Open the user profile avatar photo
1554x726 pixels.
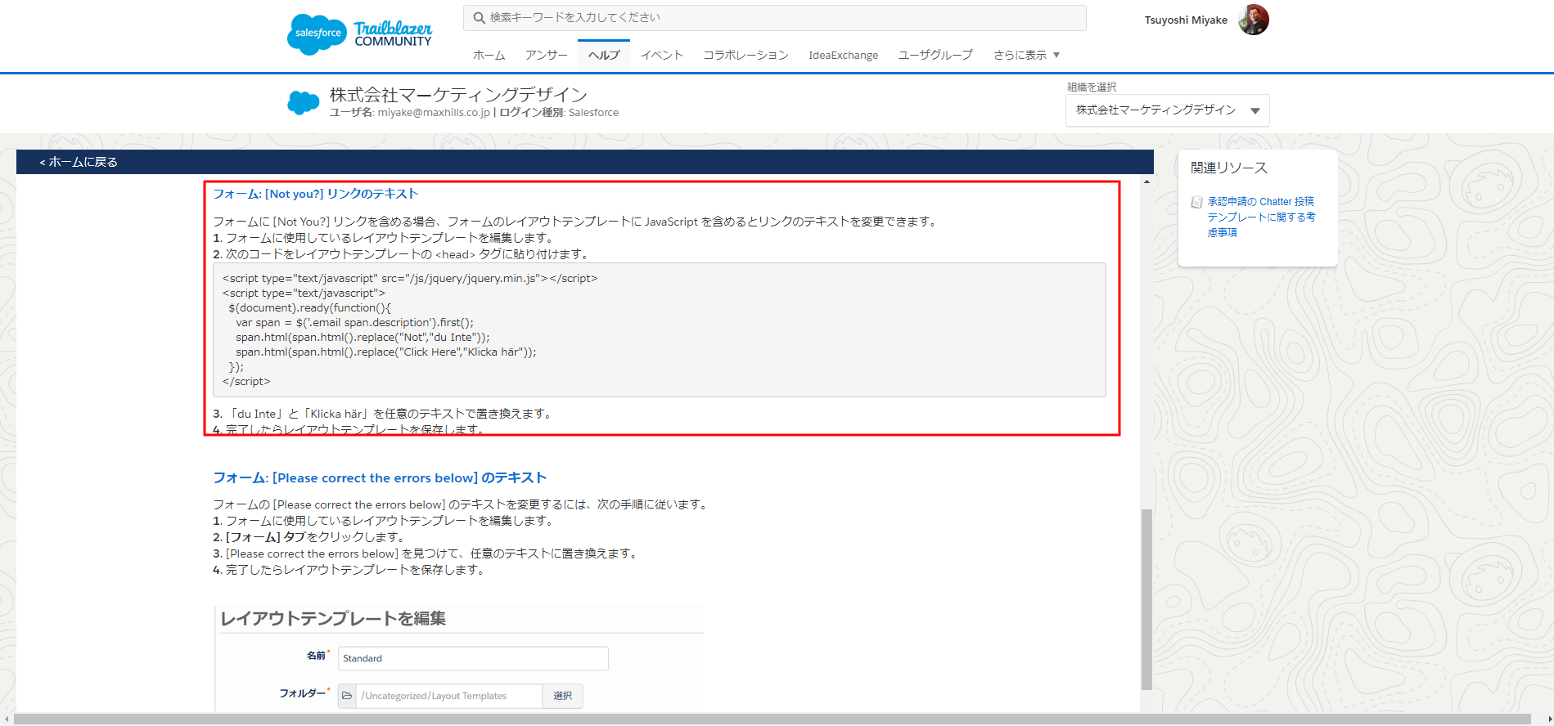pyautogui.click(x=1253, y=20)
